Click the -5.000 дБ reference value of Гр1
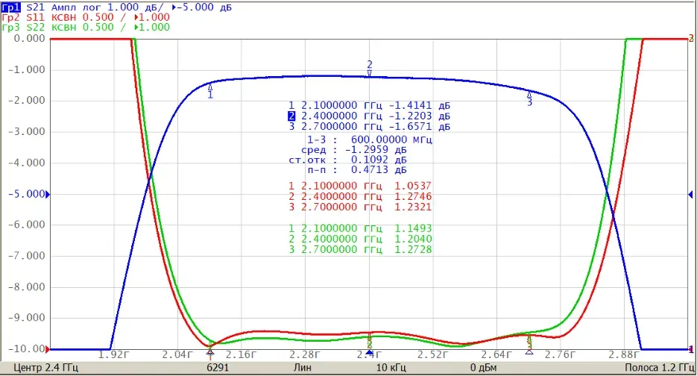 point(205,7)
